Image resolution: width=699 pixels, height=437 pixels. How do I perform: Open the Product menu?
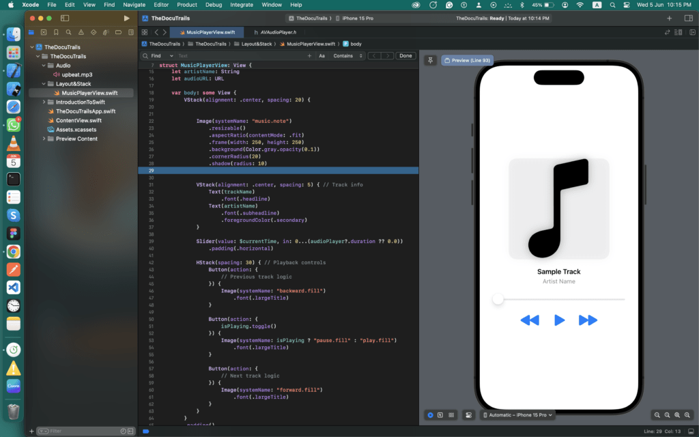point(187,5)
